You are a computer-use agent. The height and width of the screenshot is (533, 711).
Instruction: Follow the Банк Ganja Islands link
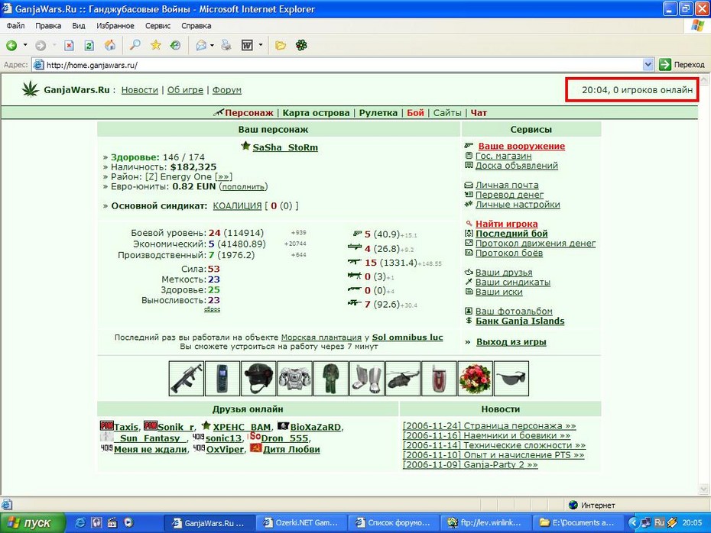[520, 321]
